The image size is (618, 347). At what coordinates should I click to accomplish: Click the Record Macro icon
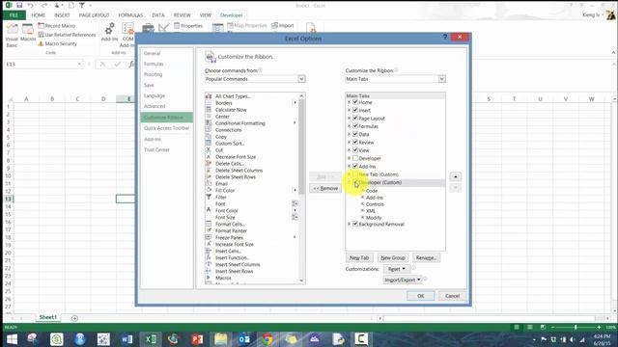(41, 26)
